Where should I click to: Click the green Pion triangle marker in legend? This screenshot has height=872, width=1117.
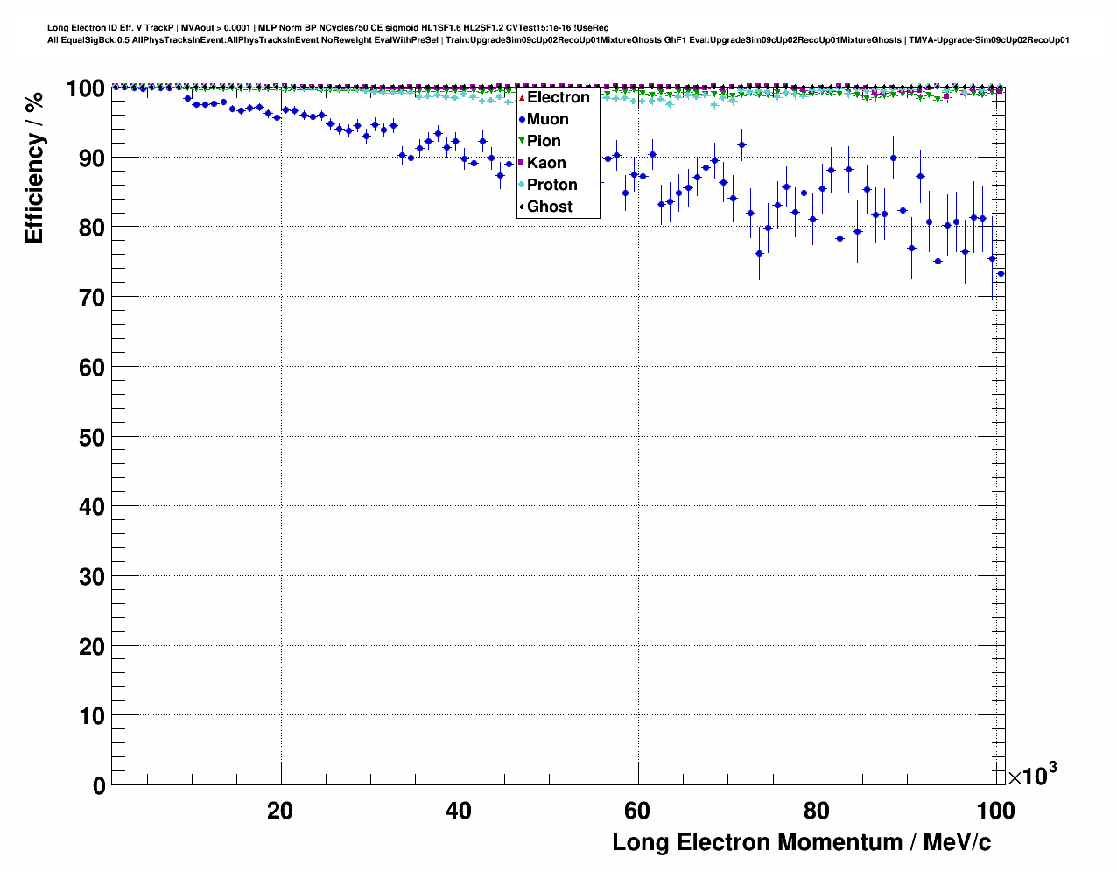click(x=522, y=141)
